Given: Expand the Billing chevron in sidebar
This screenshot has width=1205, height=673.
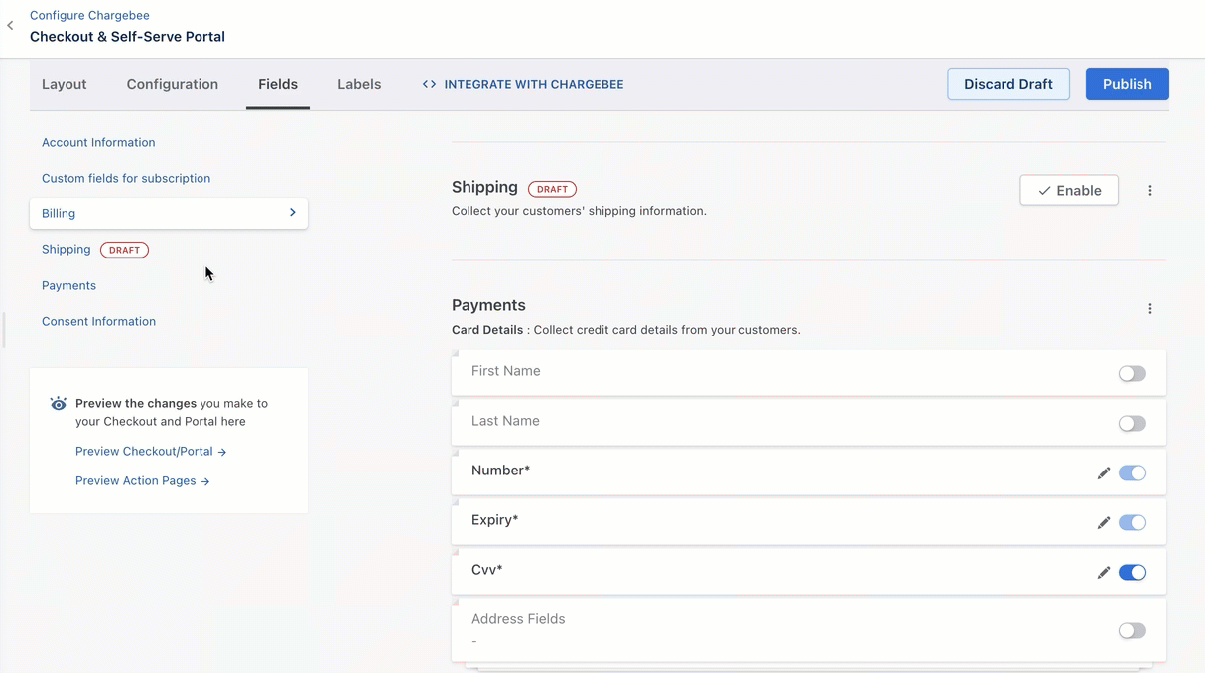Looking at the screenshot, I should click(292, 213).
